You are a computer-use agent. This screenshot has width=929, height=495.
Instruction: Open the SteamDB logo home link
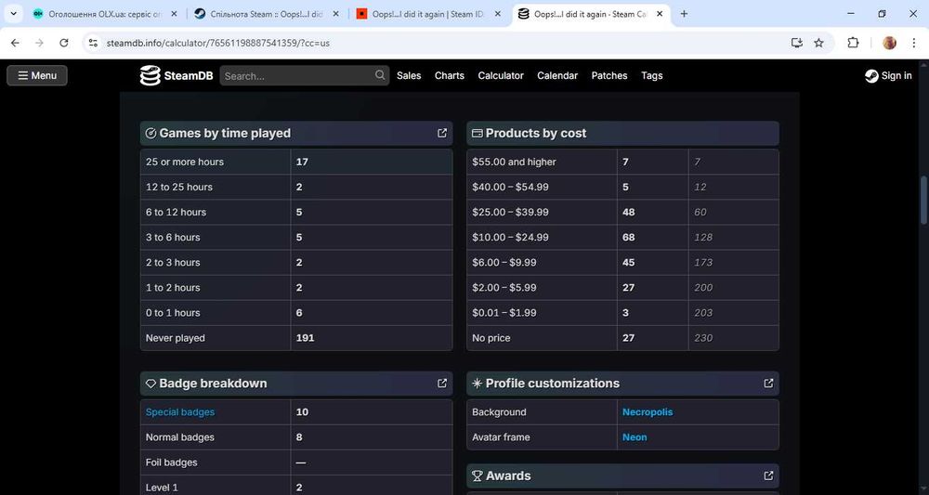coord(176,76)
